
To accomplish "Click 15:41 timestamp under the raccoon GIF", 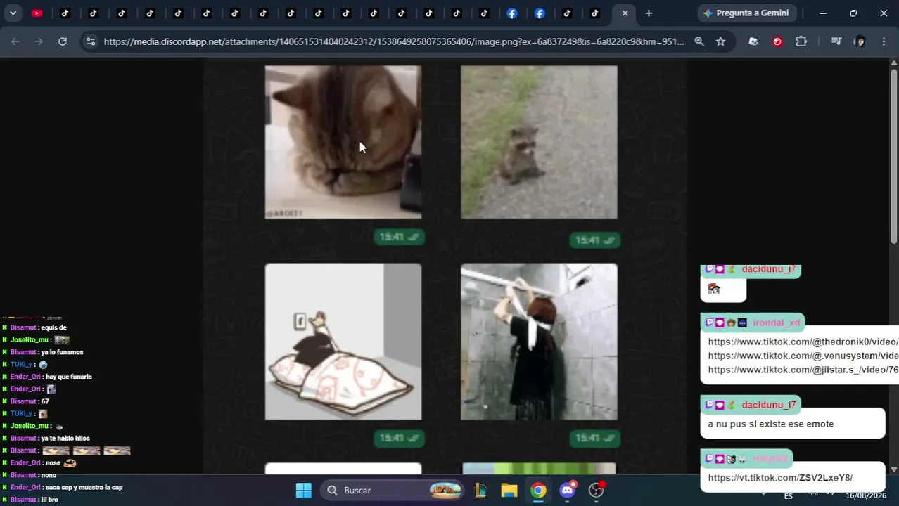I will (595, 240).
